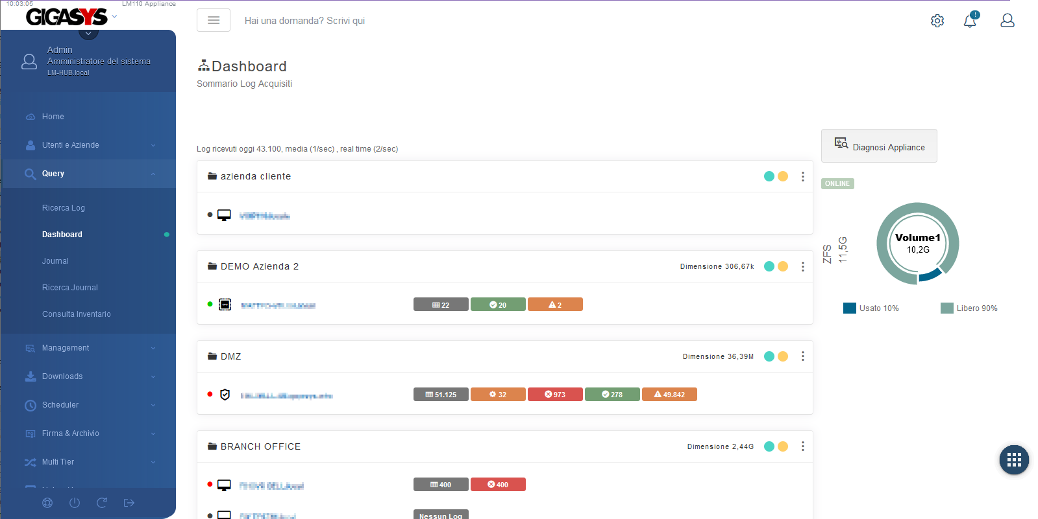Click orange 49.842 warning badge in DMZ
Image resolution: width=1038 pixels, height=519 pixels.
coord(669,395)
